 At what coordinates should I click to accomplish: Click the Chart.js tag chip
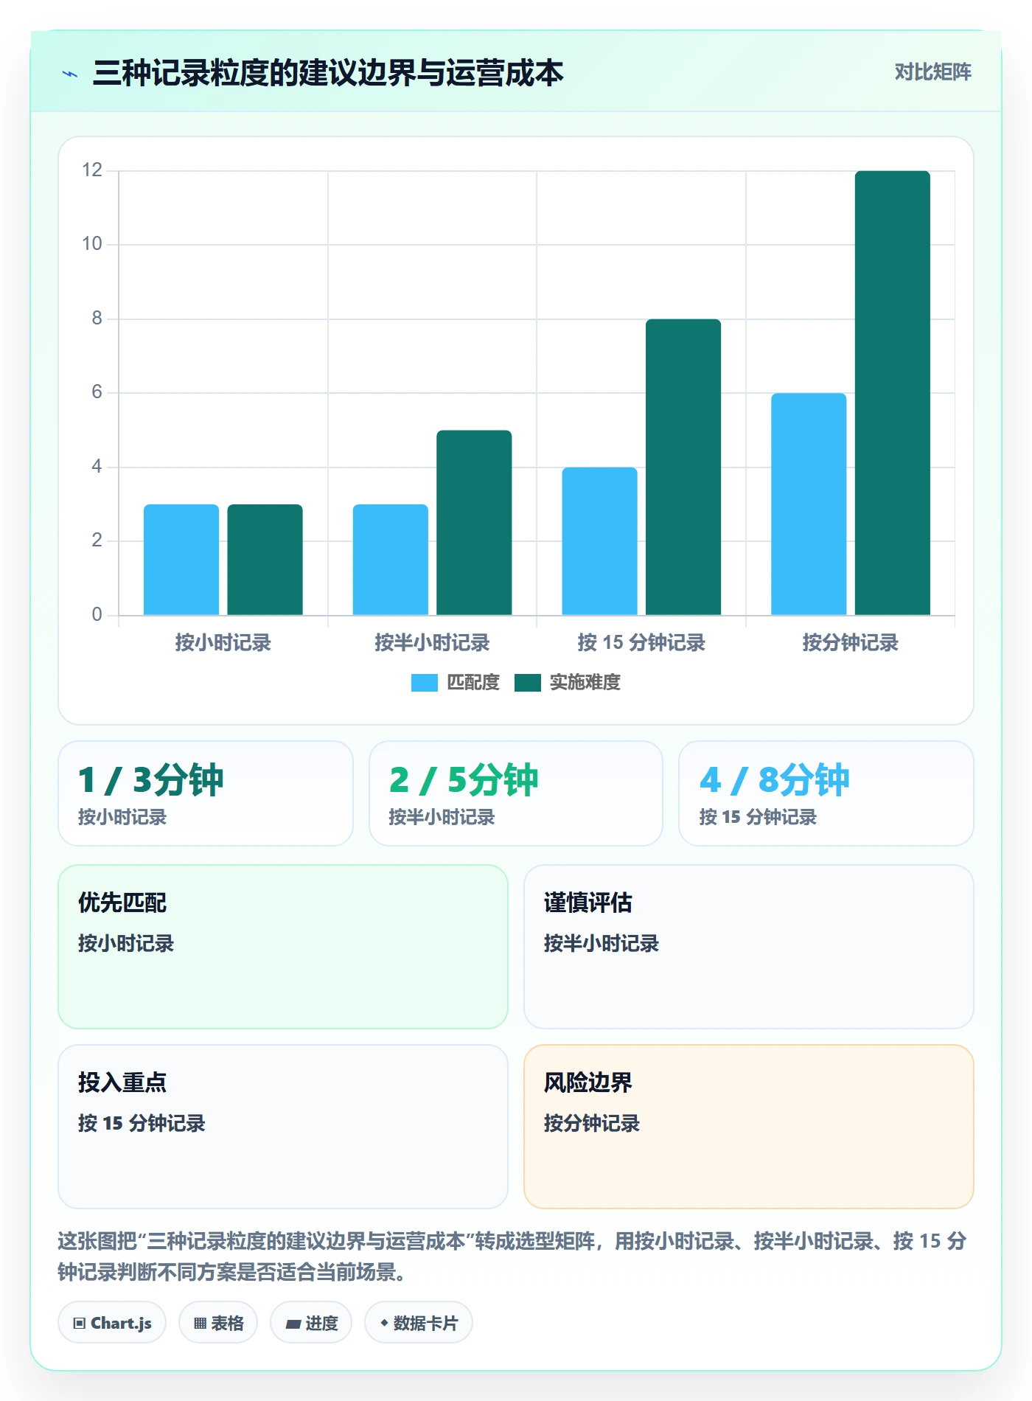tap(112, 1323)
